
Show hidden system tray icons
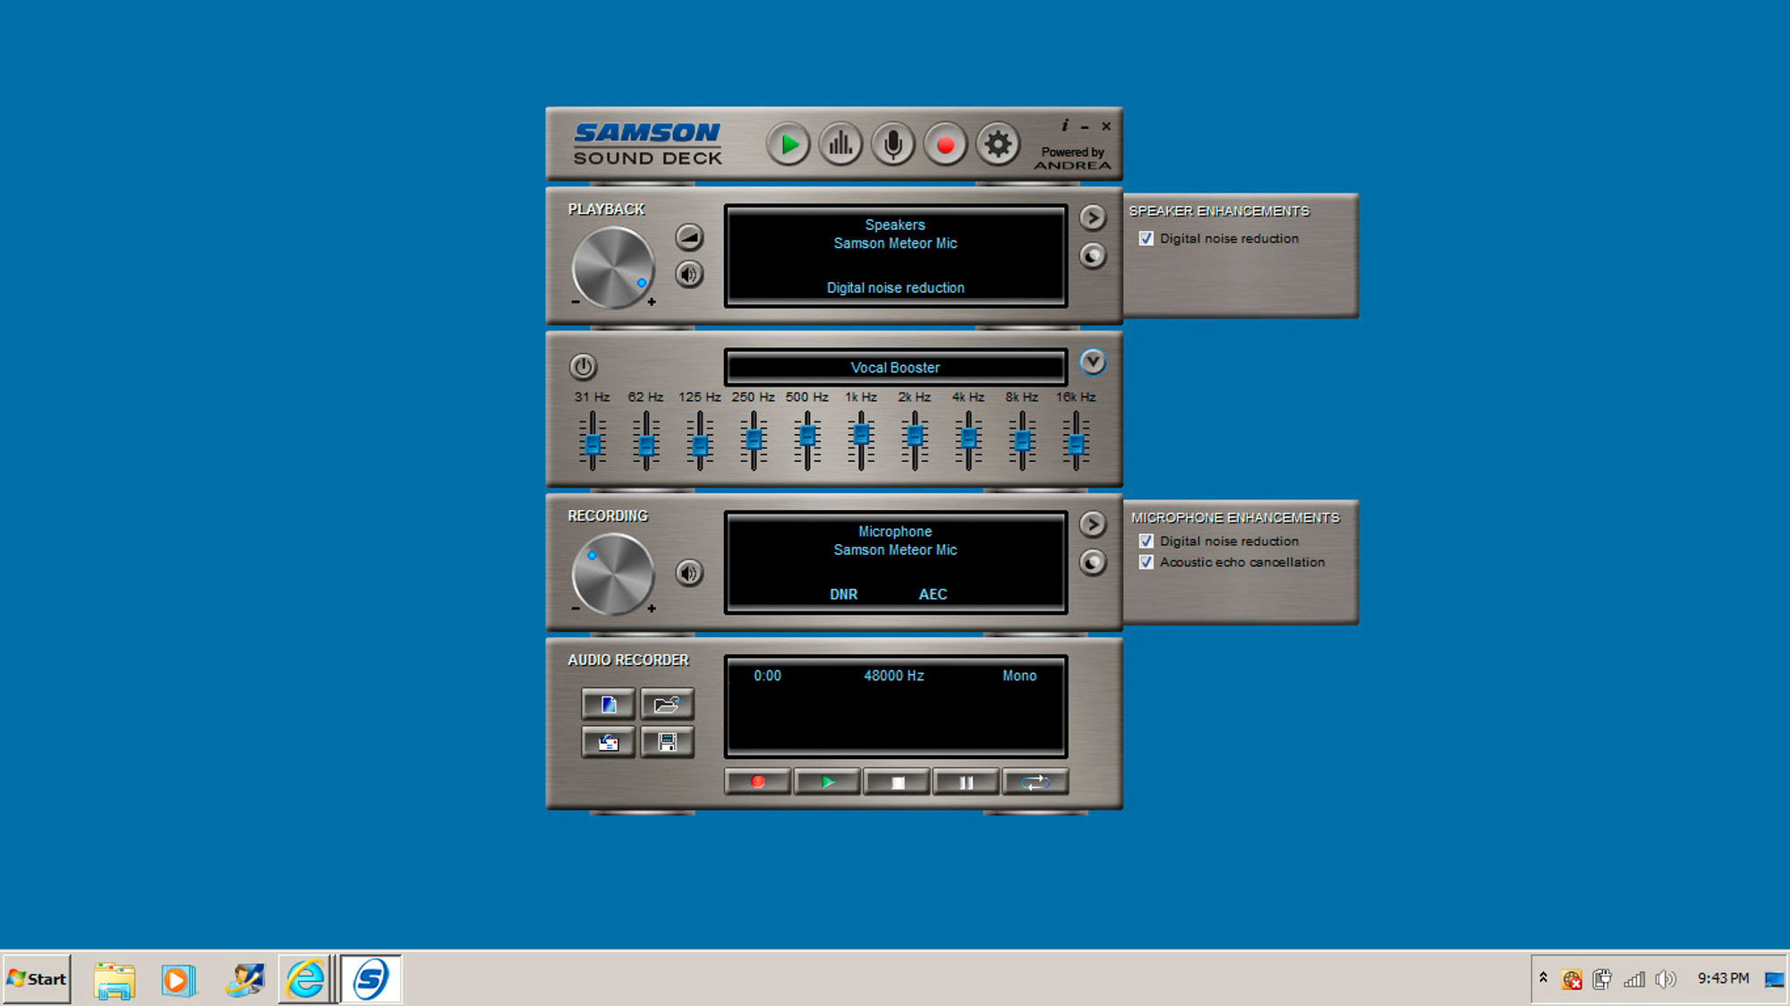click(1543, 977)
